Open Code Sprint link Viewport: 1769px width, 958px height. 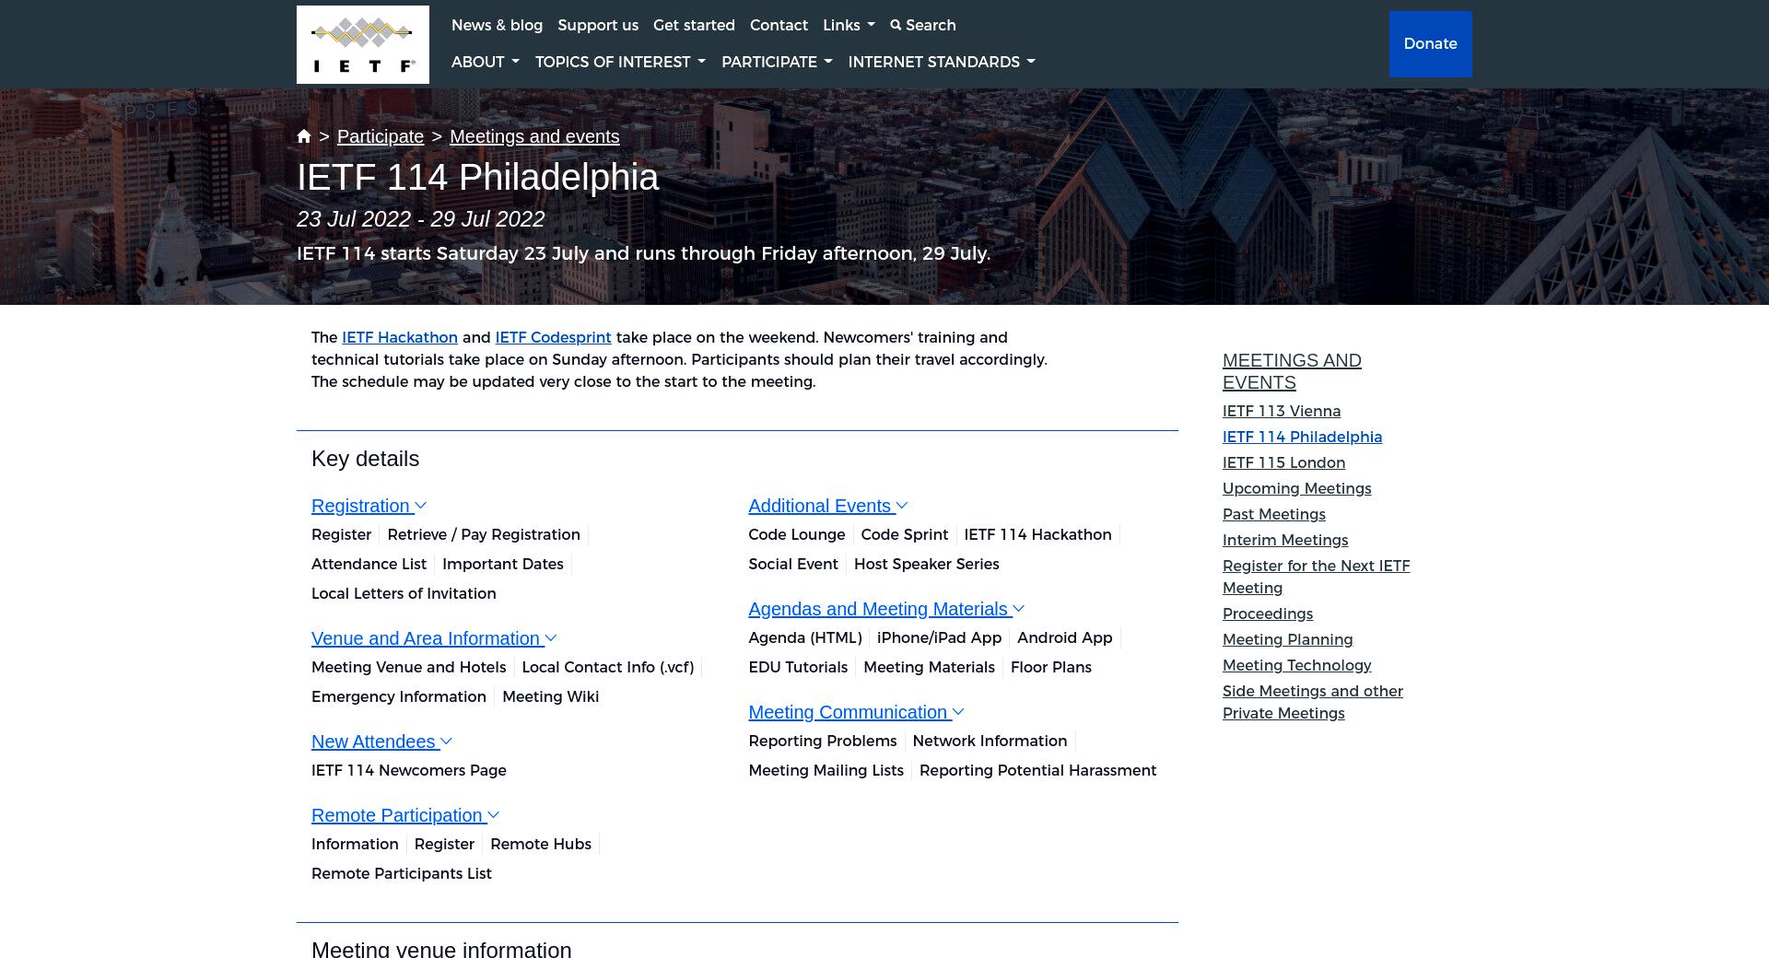[905, 534]
